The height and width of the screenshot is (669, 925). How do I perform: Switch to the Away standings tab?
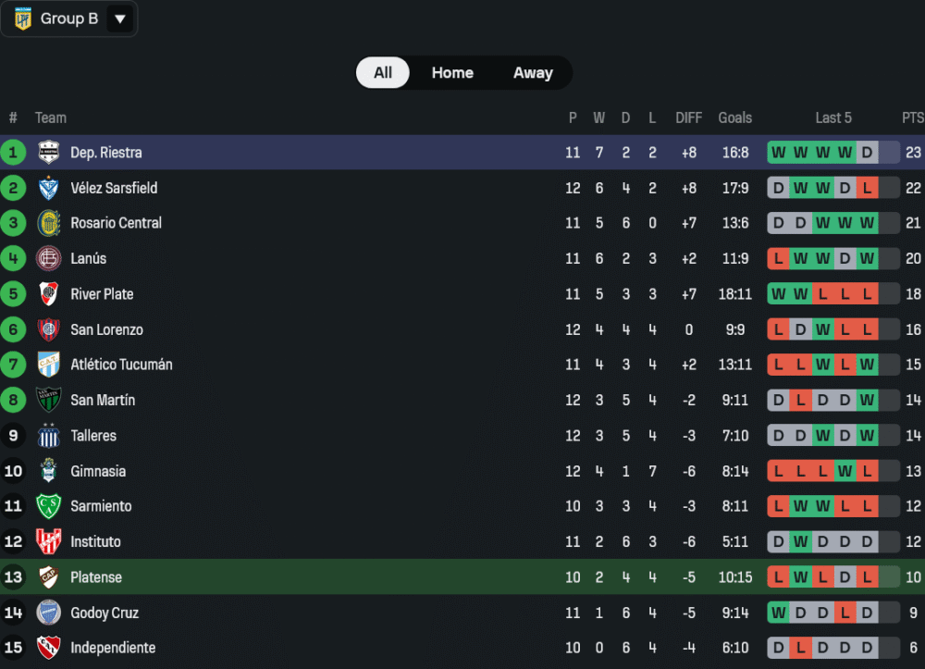pos(533,73)
